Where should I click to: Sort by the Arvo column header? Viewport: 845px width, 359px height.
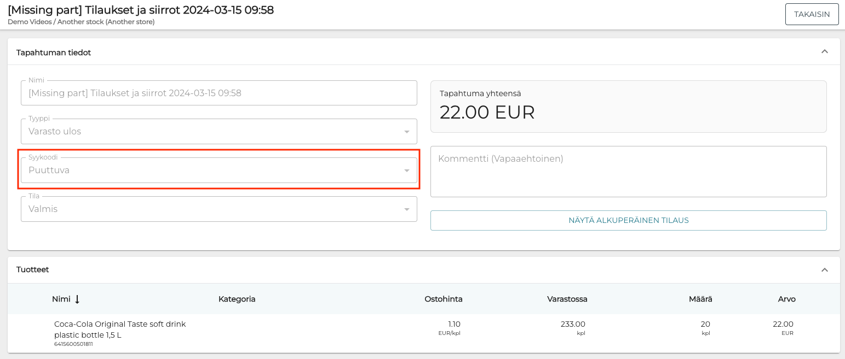click(x=786, y=299)
